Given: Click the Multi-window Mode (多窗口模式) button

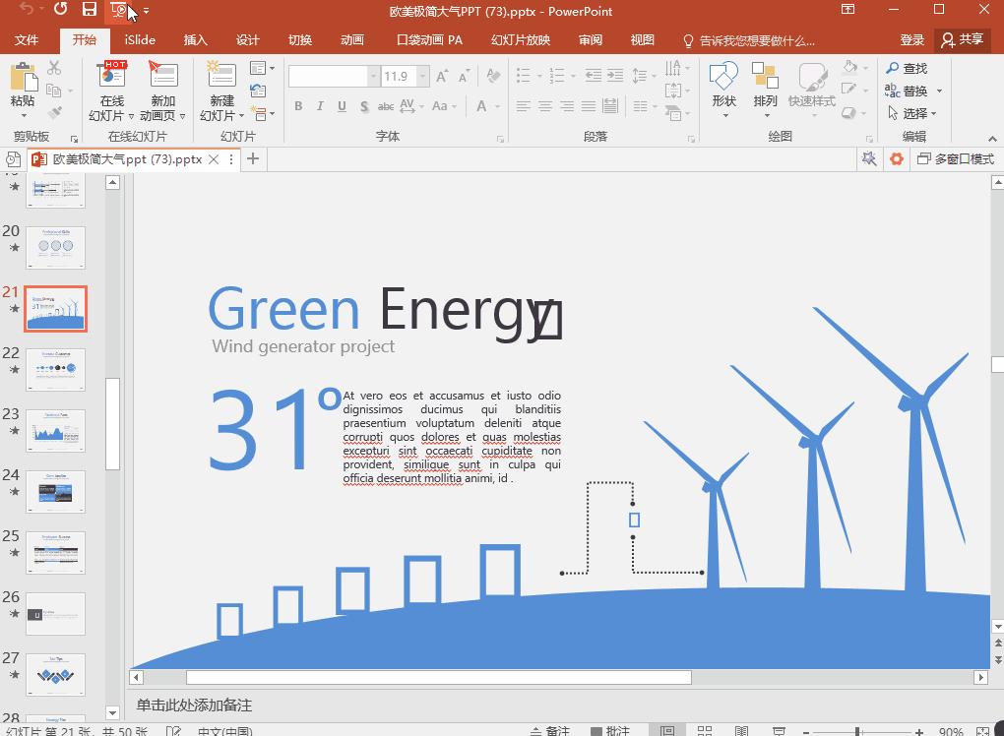Looking at the screenshot, I should tap(955, 158).
